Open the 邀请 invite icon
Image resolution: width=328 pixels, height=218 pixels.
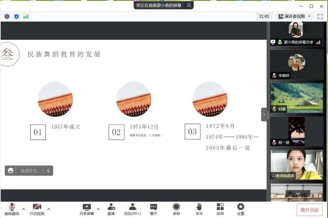coord(111,209)
